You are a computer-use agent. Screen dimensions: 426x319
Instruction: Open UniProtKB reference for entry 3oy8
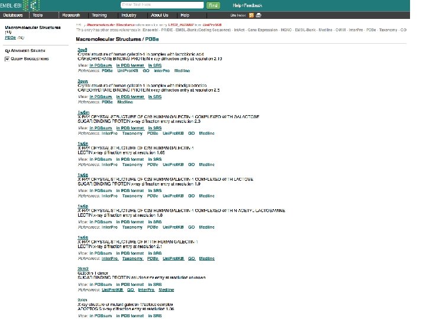(x=128, y=70)
